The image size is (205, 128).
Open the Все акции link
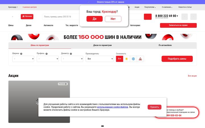tap(192, 76)
